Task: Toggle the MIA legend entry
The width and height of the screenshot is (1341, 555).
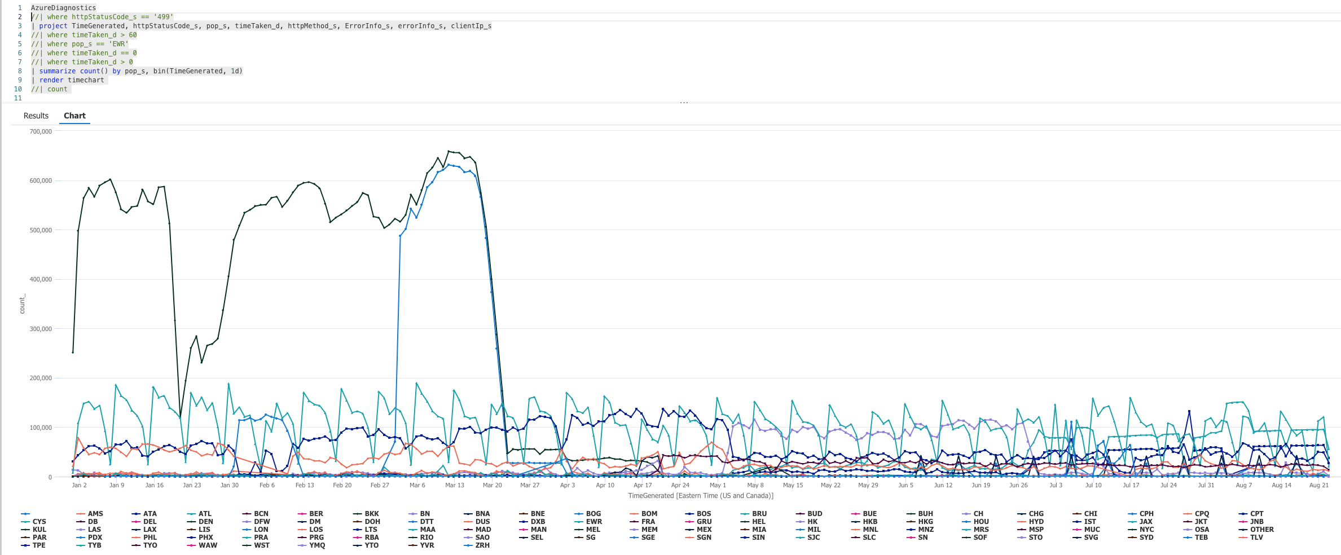Action: [x=753, y=530]
